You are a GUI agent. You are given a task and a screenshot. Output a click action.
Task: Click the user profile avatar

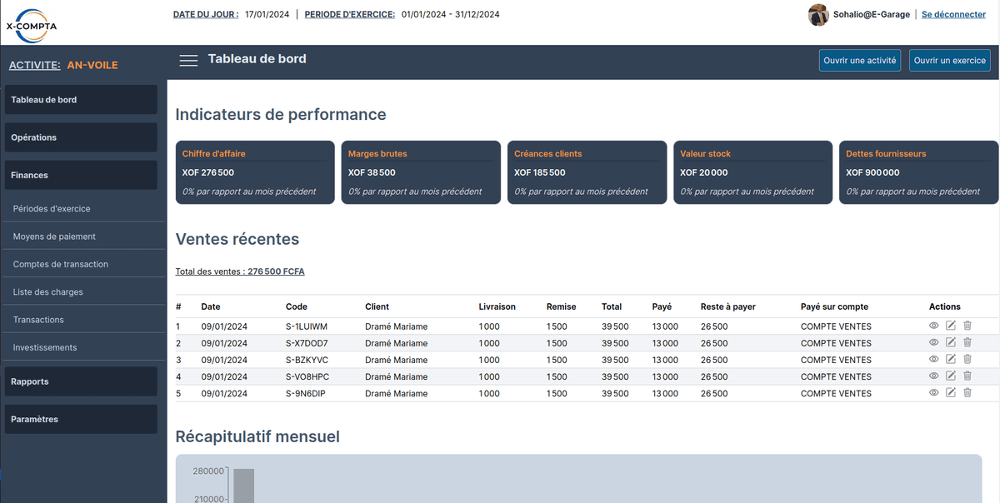coord(818,15)
